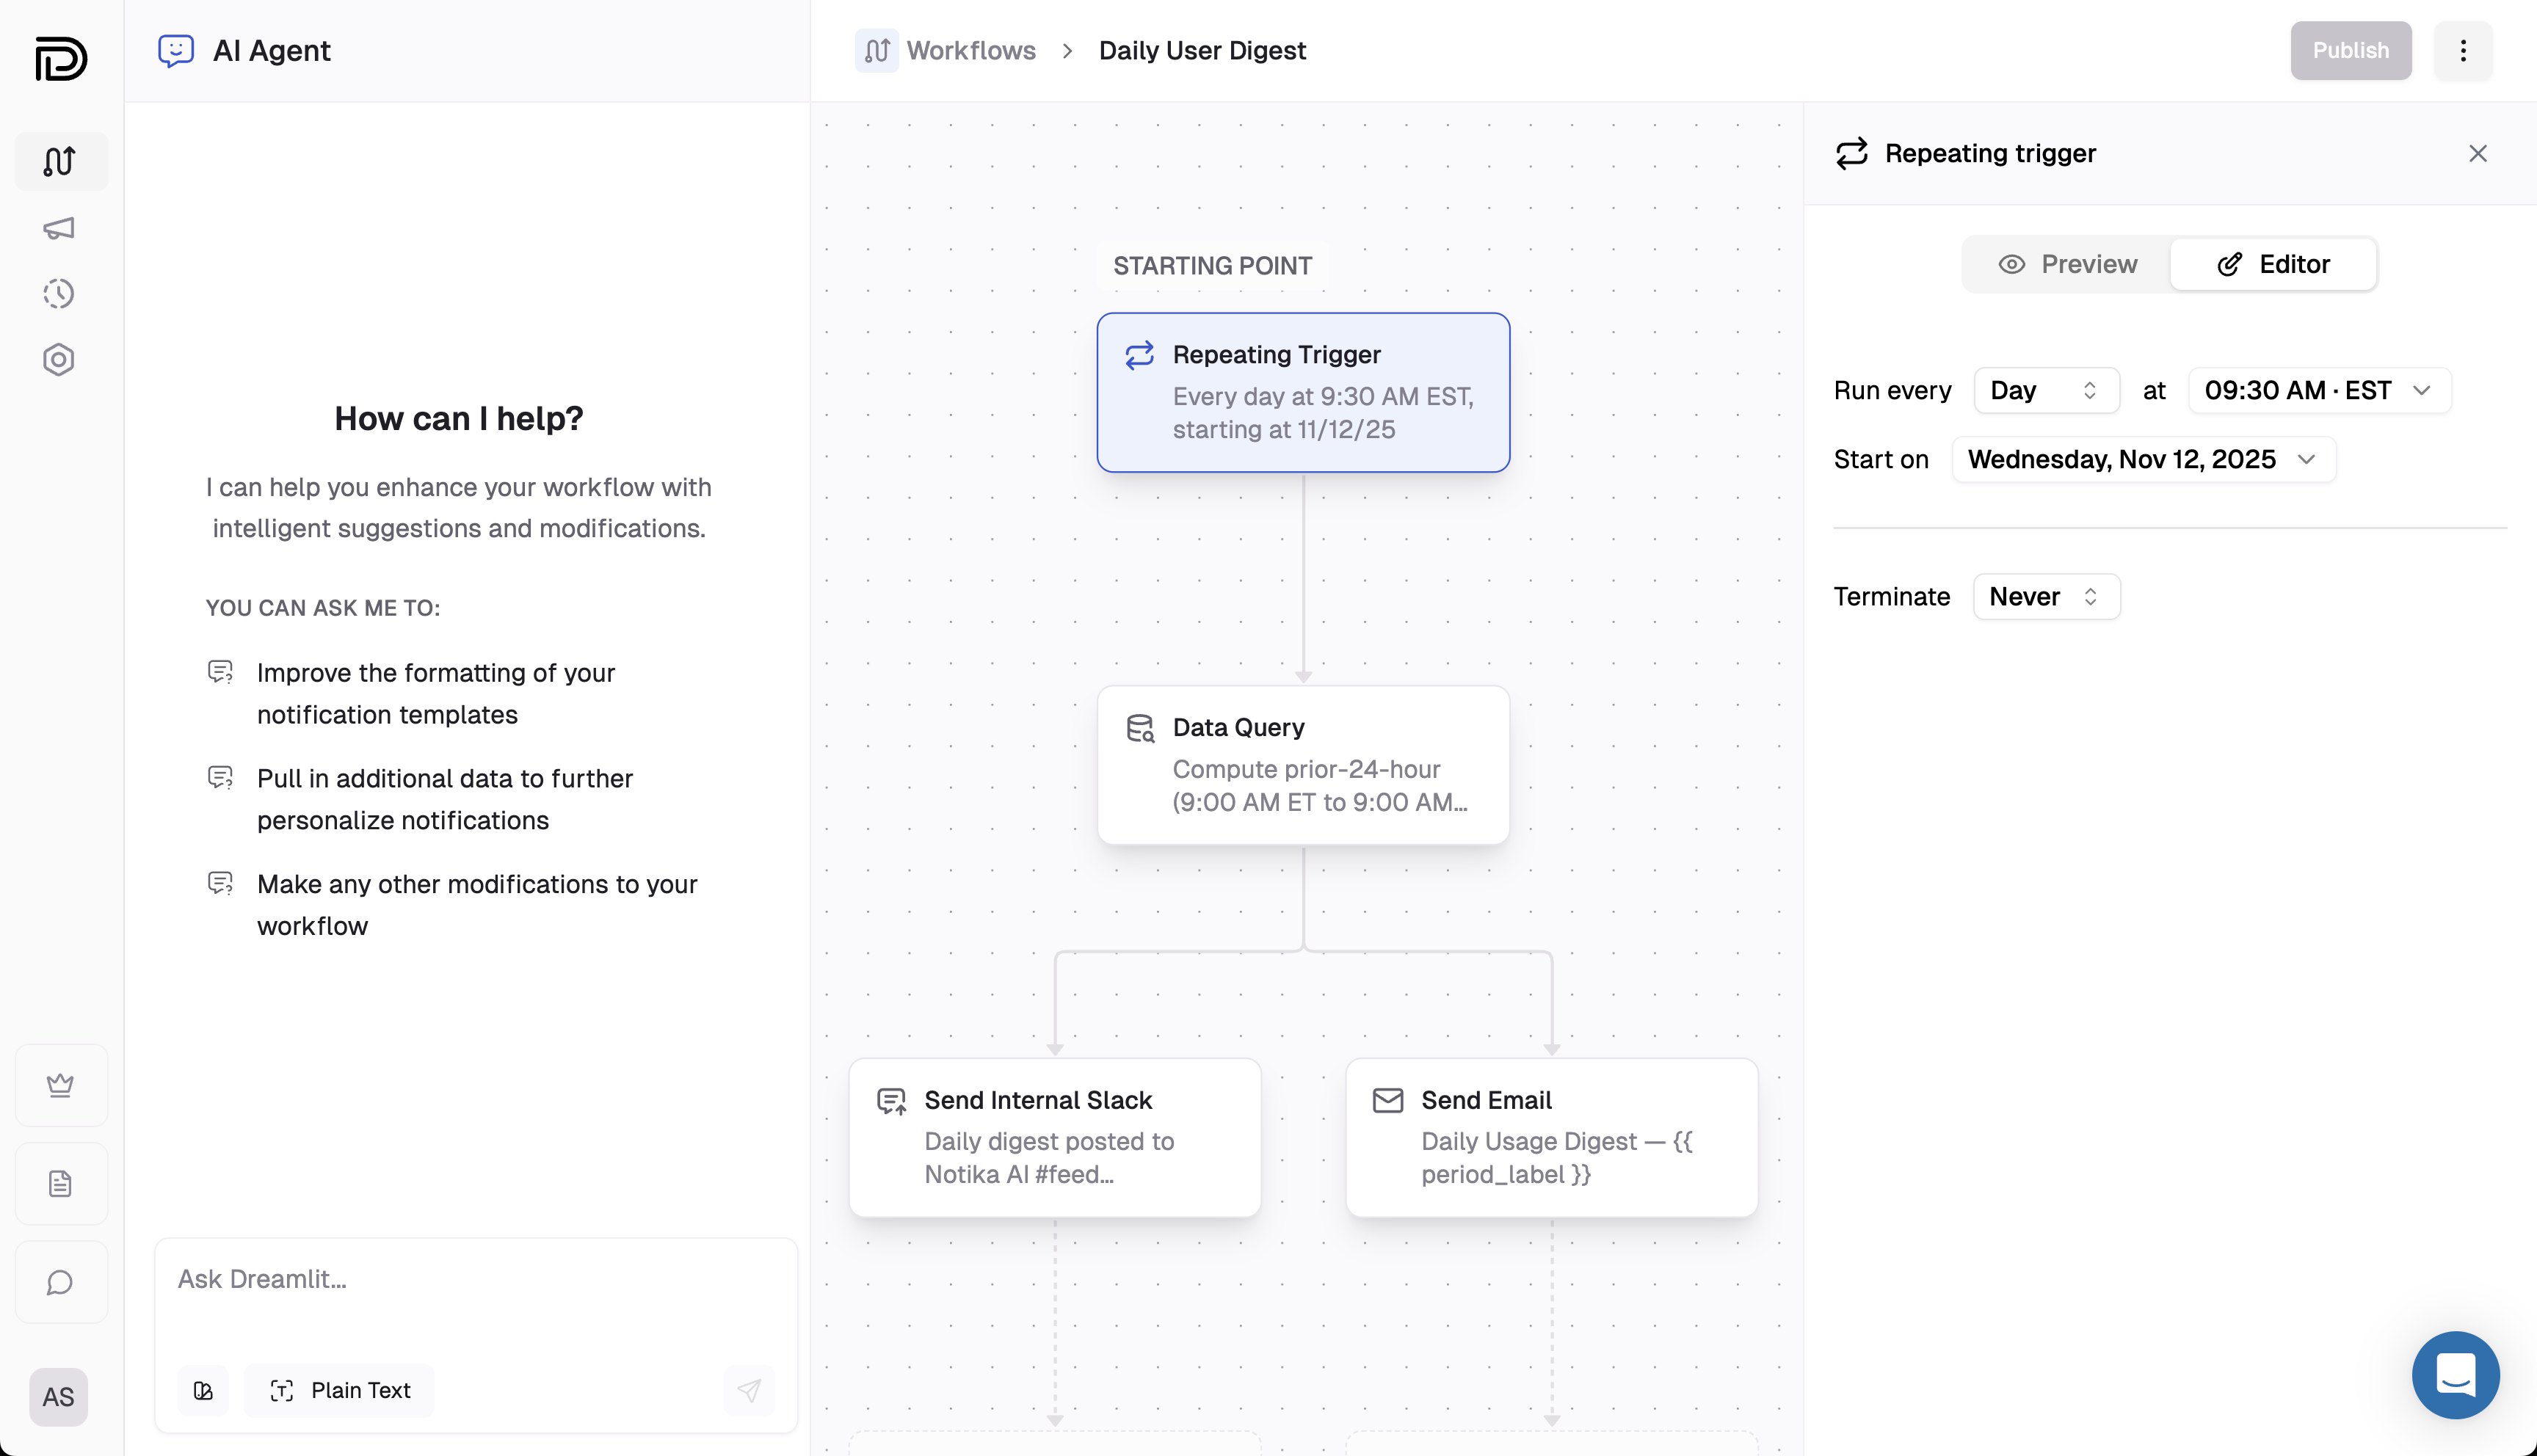Image resolution: width=2537 pixels, height=1456 pixels.
Task: Click the Publish button
Action: (x=2350, y=50)
